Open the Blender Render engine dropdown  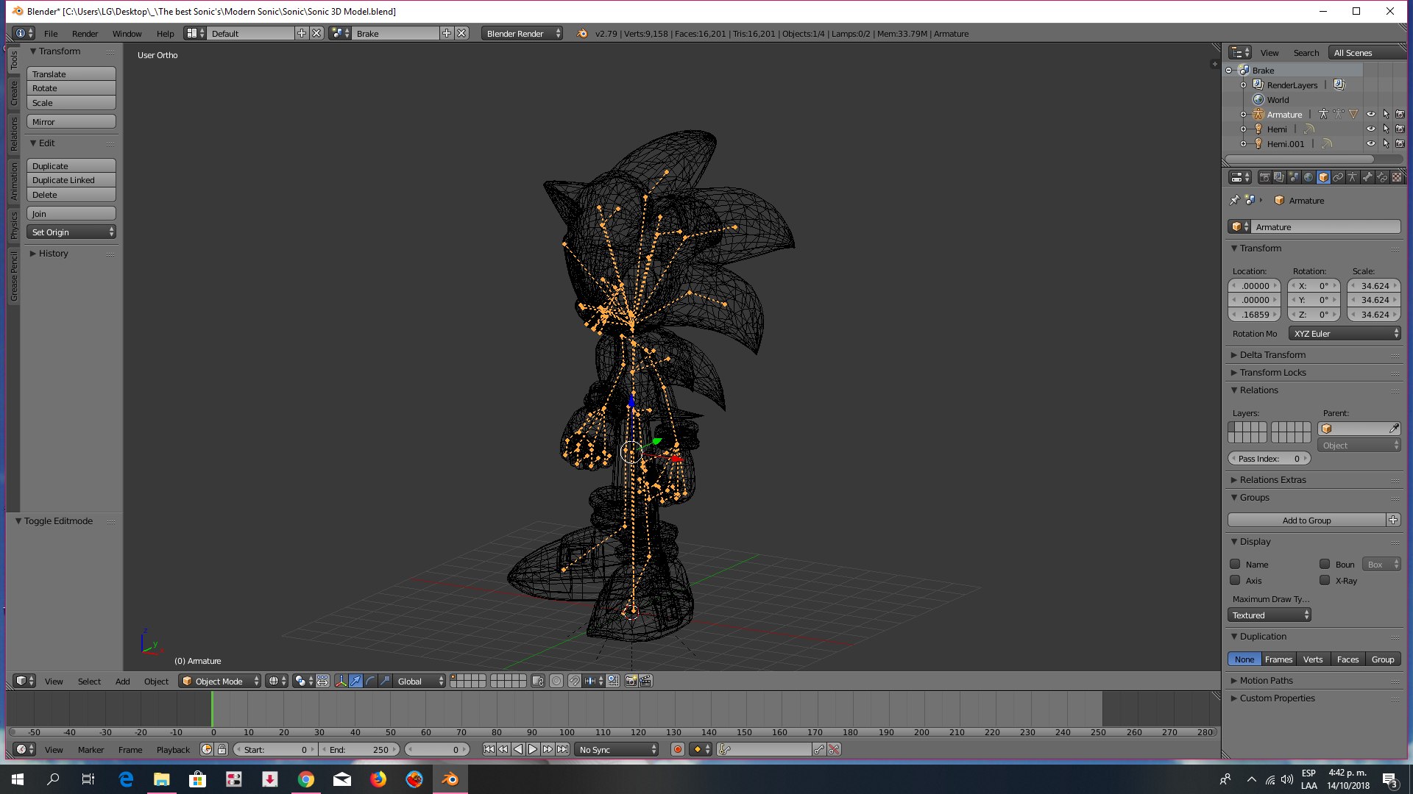pos(523,34)
